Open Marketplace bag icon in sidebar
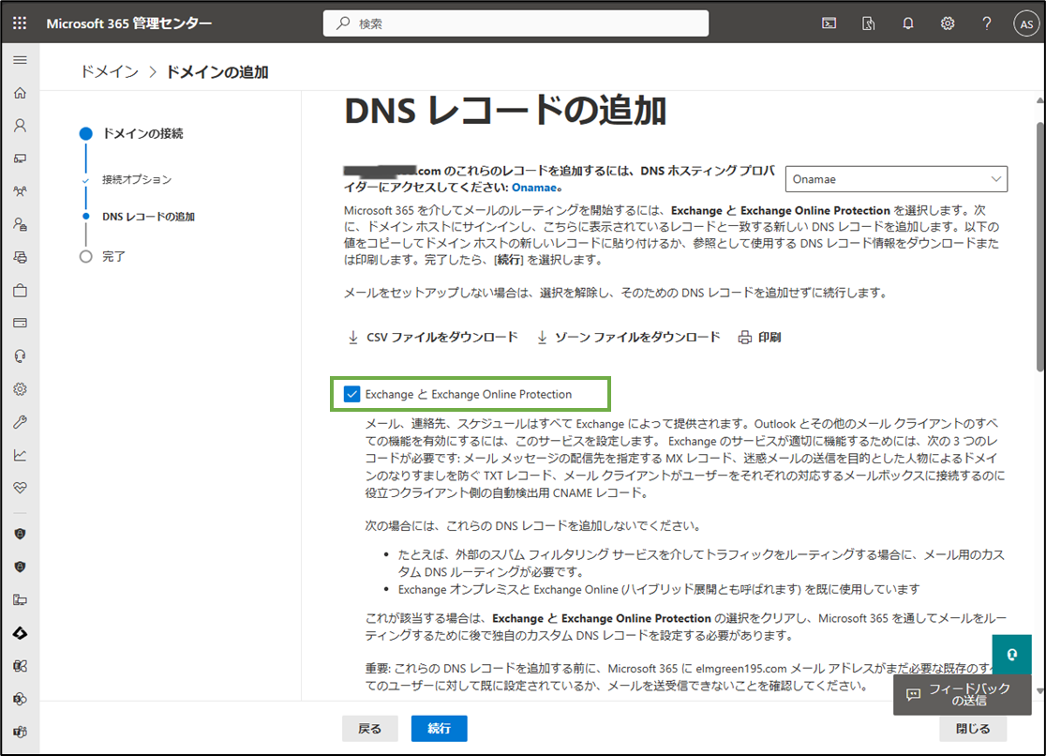This screenshot has height=756, width=1046. pos(20,291)
